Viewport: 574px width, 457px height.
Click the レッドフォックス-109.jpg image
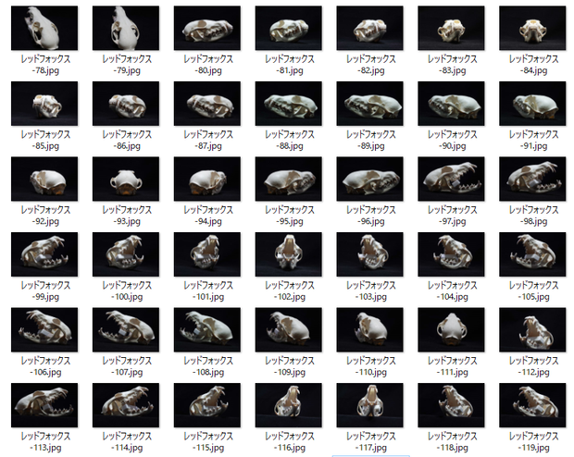coord(289,329)
